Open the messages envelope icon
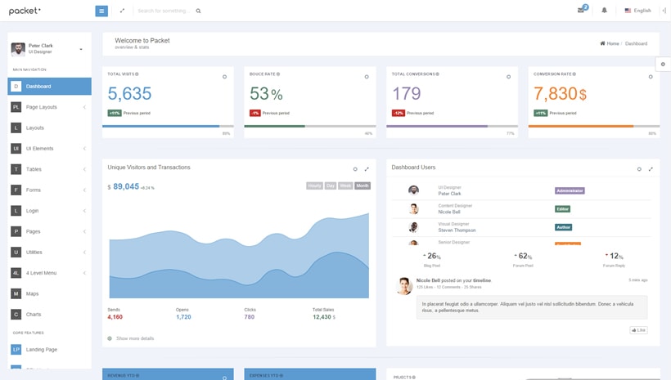The height and width of the screenshot is (380, 671). 581,11
